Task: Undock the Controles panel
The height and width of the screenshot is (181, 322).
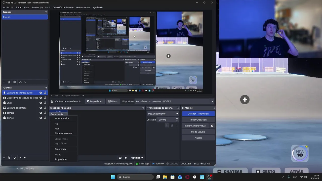Action: click(214, 108)
